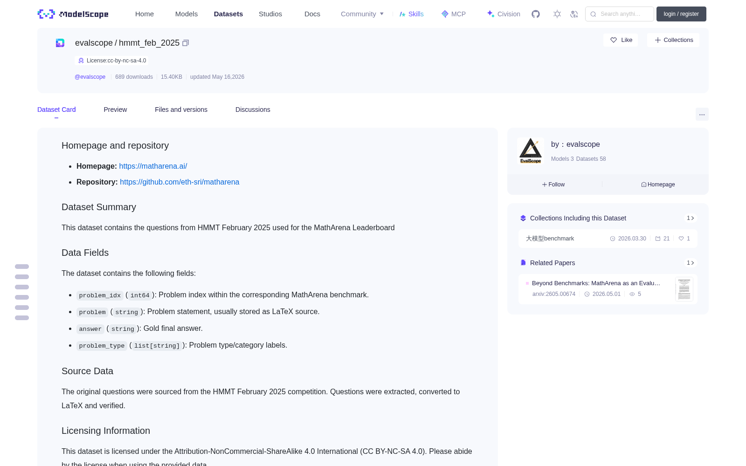Click the '689 downloads' statistic
The image size is (746, 466).
pyautogui.click(x=134, y=77)
